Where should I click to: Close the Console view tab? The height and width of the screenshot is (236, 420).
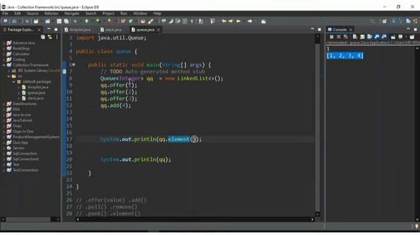coord(350,29)
